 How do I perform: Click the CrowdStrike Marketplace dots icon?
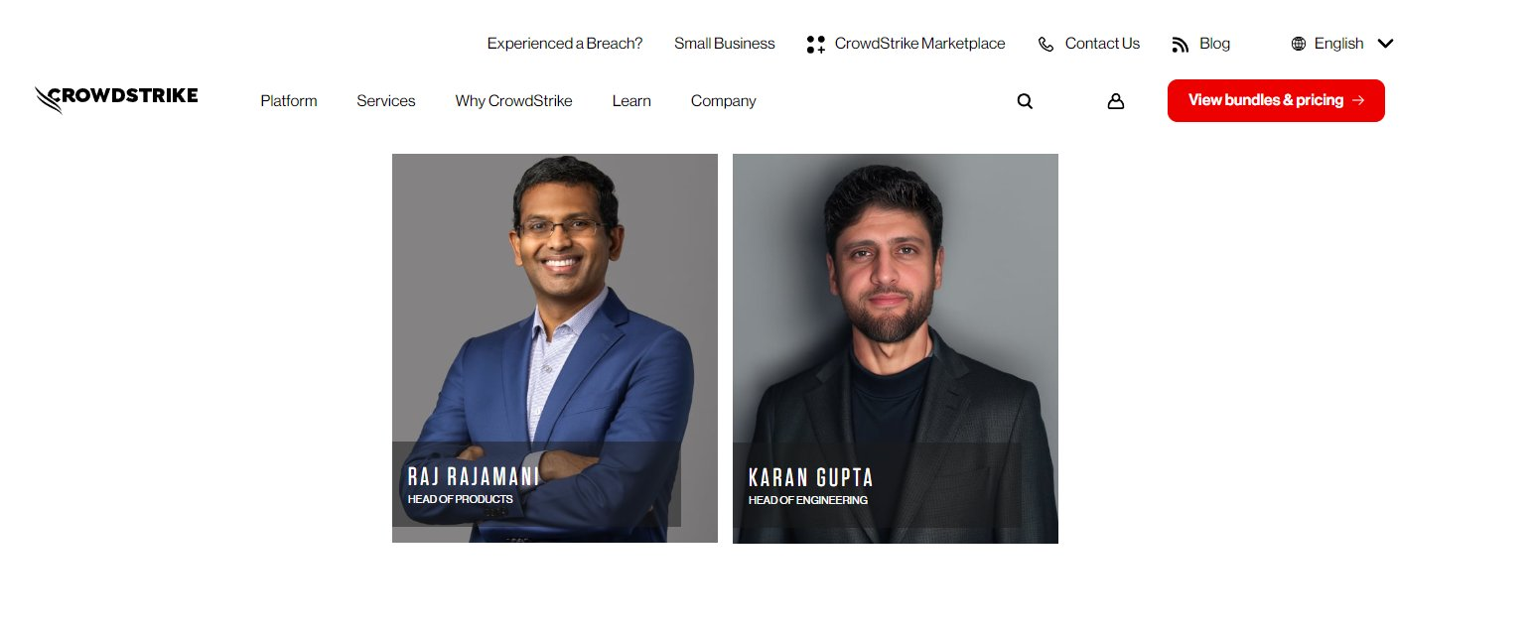point(815,44)
